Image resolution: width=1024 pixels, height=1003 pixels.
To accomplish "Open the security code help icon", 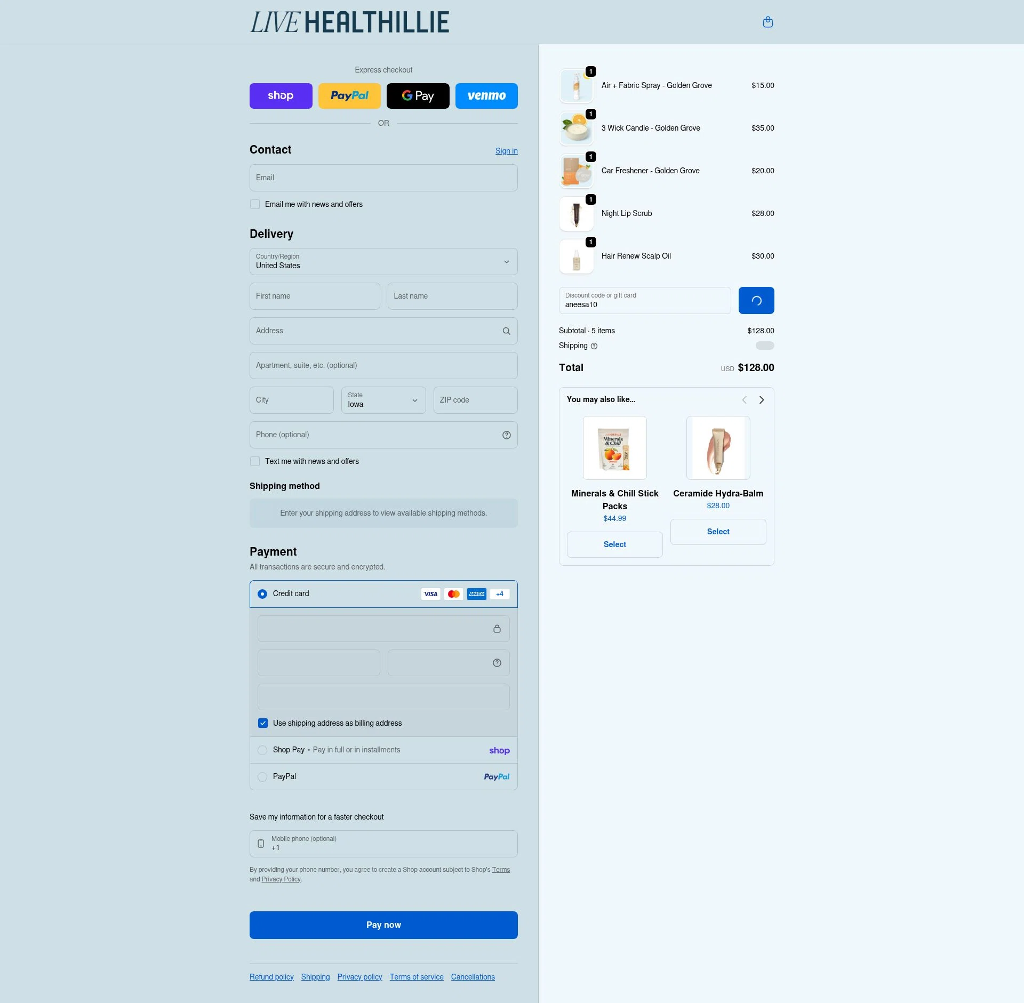I will click(496, 663).
